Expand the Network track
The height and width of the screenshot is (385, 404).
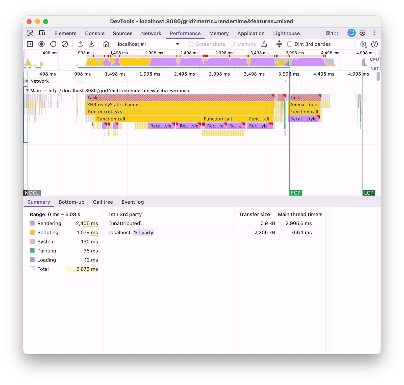(x=27, y=81)
